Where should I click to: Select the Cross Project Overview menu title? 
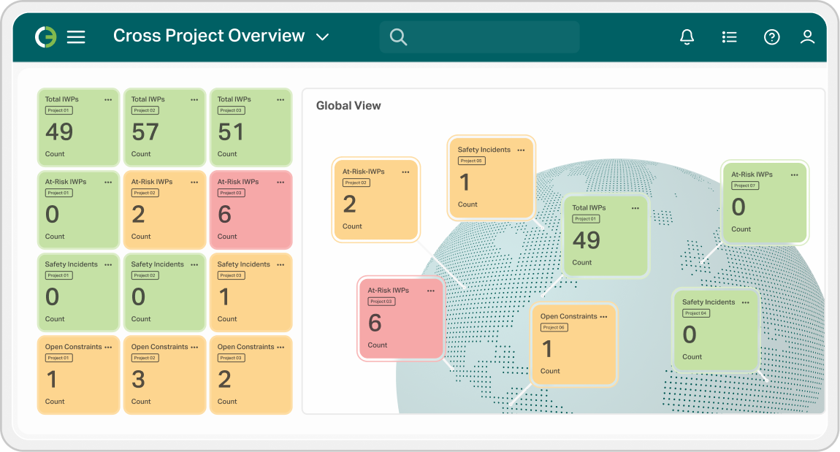click(208, 35)
